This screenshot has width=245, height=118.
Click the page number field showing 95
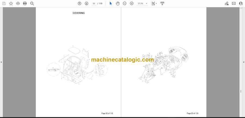(94, 4)
